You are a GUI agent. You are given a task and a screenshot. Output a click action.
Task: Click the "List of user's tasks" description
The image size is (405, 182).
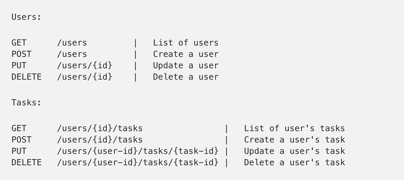(x=294, y=128)
